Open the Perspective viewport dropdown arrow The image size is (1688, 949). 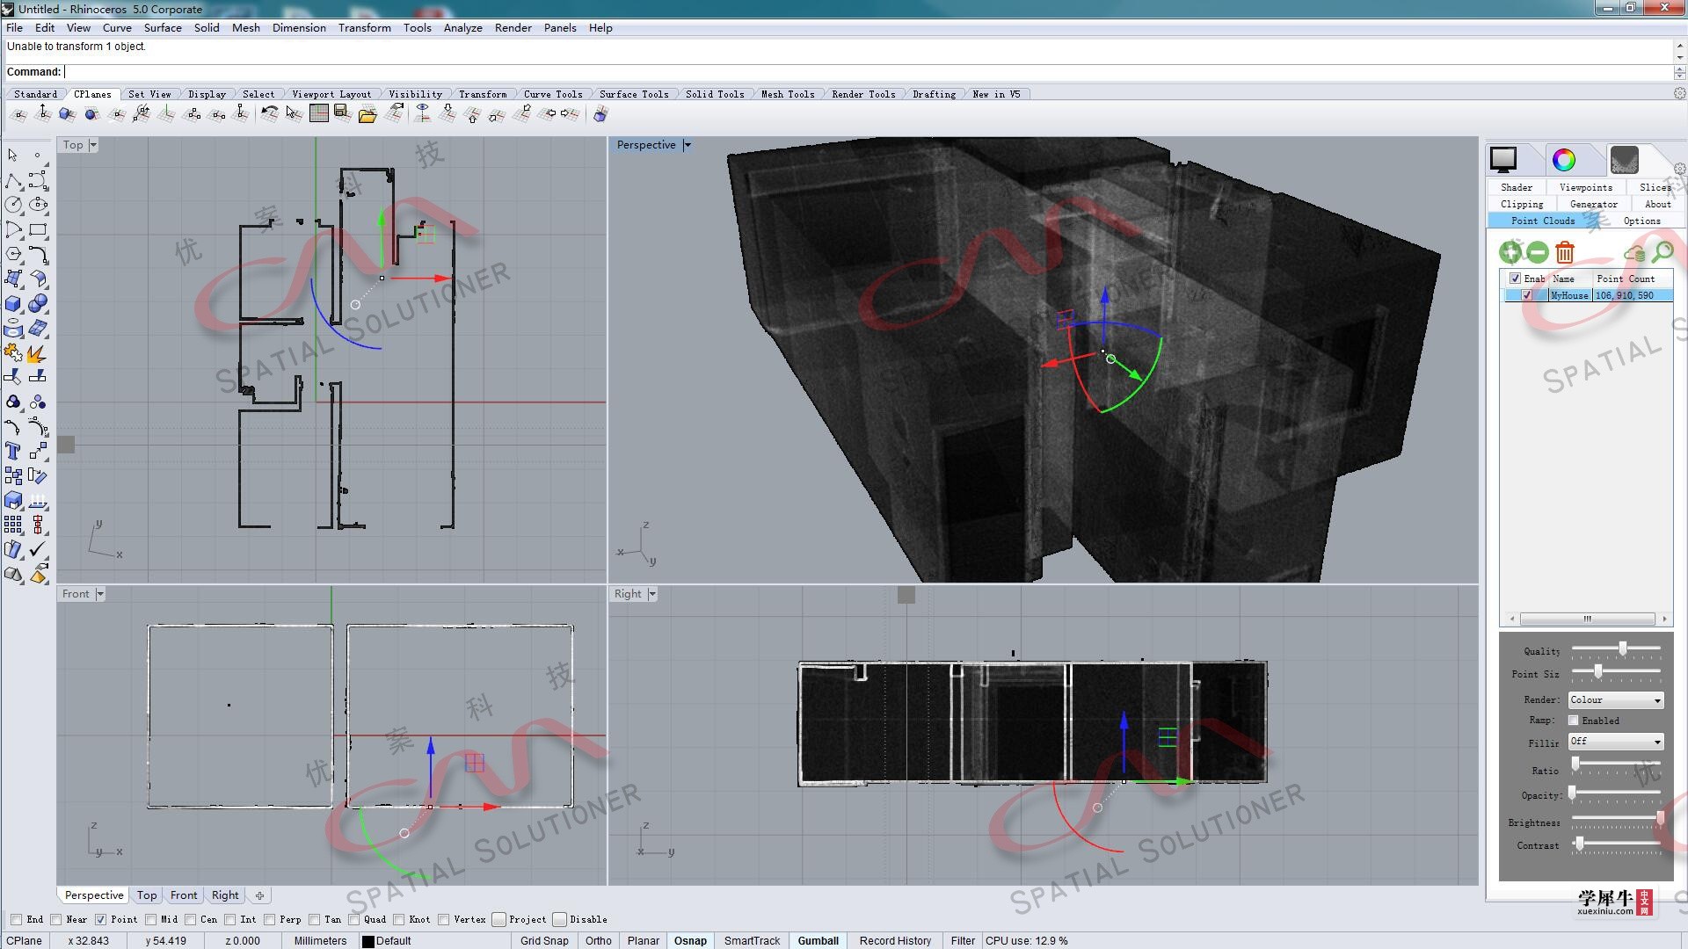pyautogui.click(x=688, y=145)
